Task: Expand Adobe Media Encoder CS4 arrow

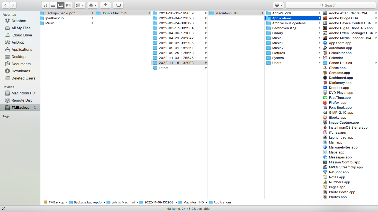Action: pos(376,38)
